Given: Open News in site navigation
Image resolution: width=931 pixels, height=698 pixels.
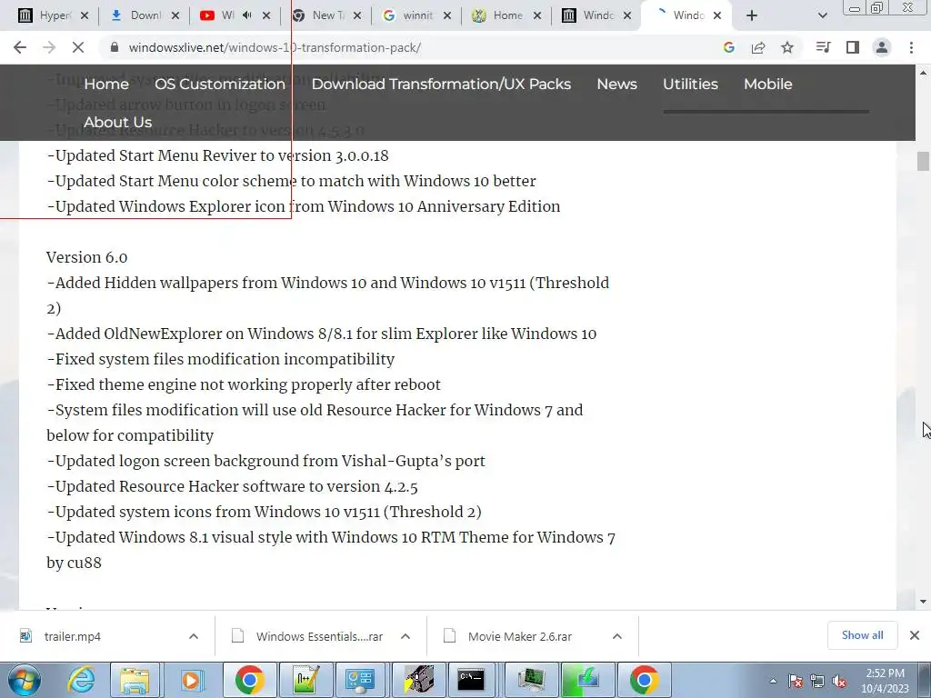Looking at the screenshot, I should click(x=617, y=84).
